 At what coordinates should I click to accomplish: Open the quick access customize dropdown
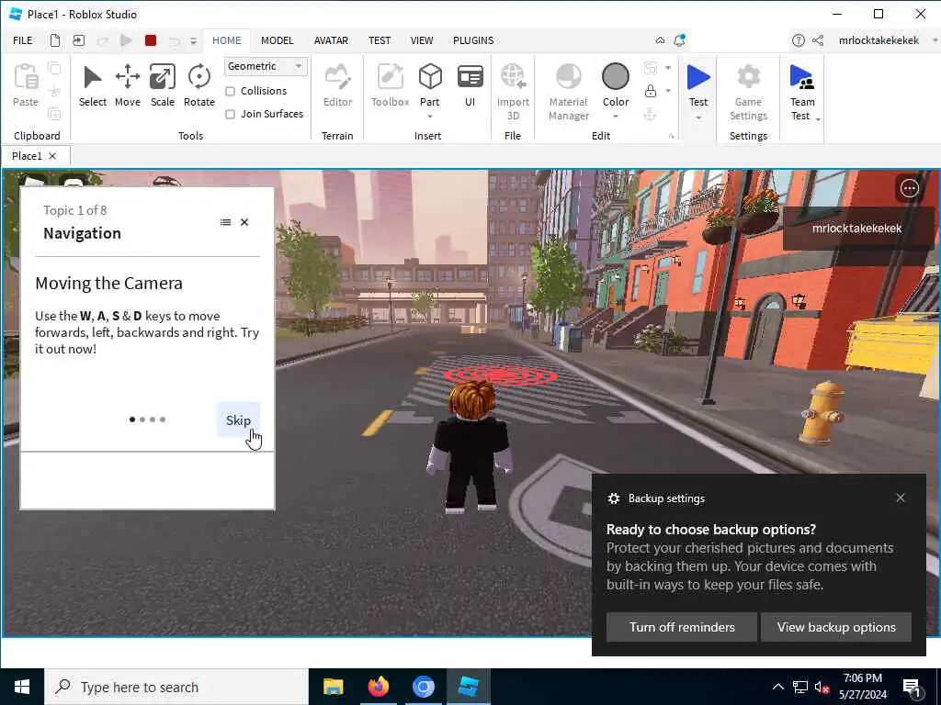pos(193,40)
